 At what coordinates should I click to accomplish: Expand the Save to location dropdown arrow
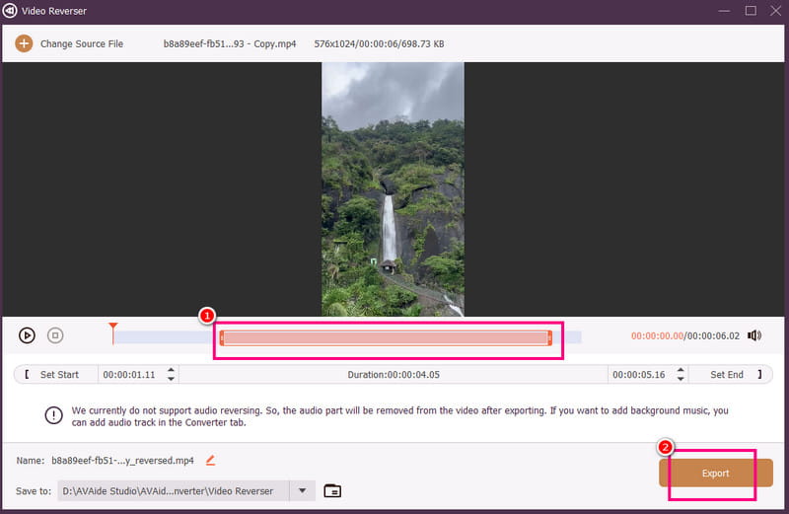pyautogui.click(x=303, y=490)
